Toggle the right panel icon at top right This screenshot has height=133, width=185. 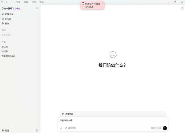point(182,8)
